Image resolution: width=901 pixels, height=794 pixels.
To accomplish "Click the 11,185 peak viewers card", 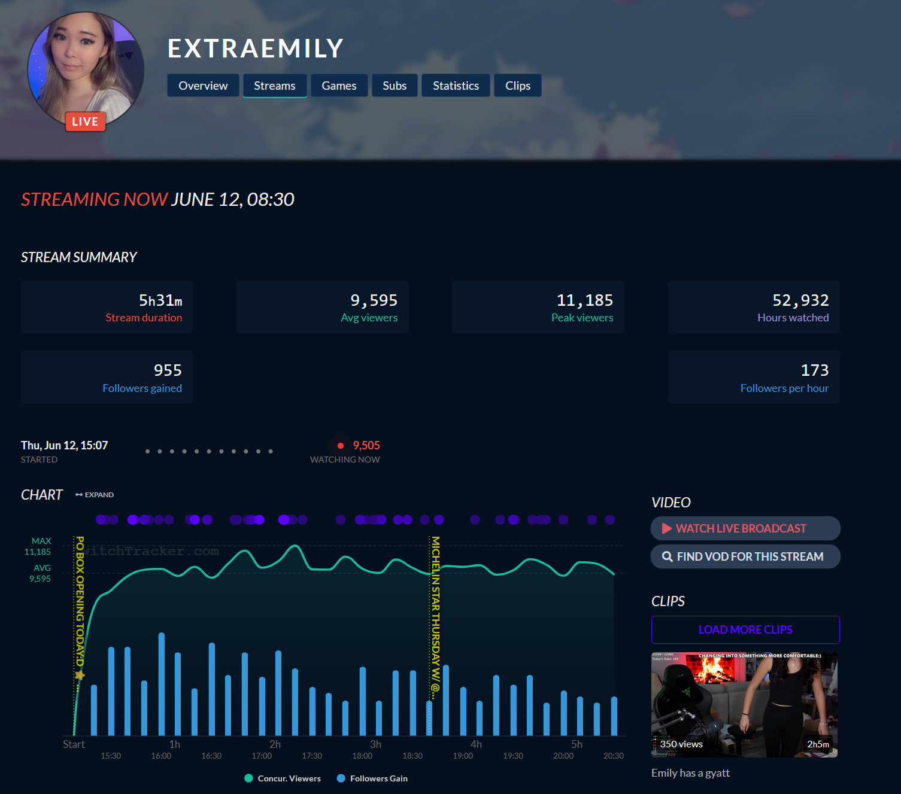I will (538, 307).
